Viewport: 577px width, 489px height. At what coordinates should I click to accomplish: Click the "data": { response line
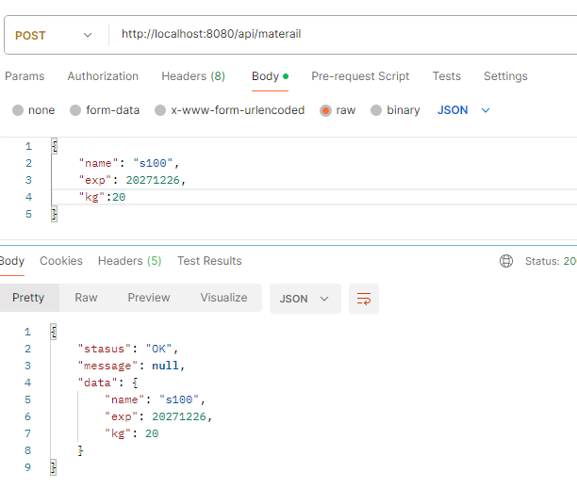coord(107,383)
